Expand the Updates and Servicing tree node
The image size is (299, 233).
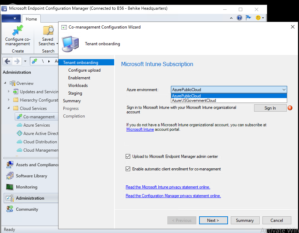(x=9, y=92)
